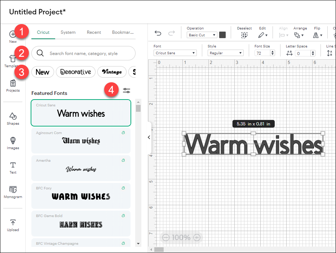The height and width of the screenshot is (253, 336).
Task: Click the 5.35 in x 0.81 in size label
Action: click(253, 124)
